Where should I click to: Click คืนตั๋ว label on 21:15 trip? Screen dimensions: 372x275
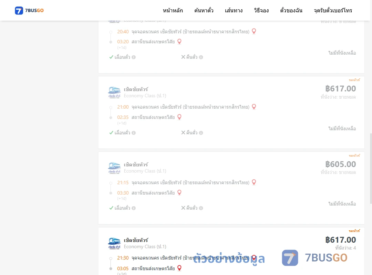192,208
